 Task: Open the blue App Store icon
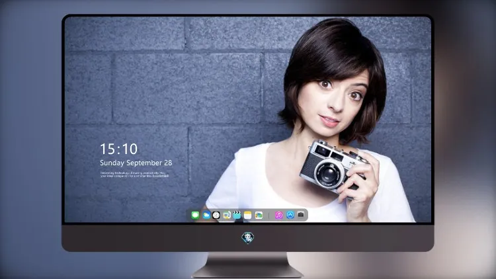pos(290,215)
